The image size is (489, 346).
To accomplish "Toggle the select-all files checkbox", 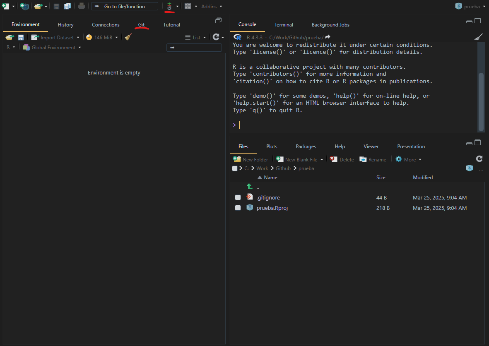I will [x=235, y=168].
